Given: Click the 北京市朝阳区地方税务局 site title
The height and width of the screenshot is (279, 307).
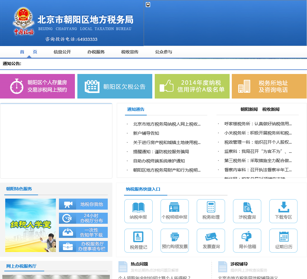Looking at the screenshot, I should coord(85,20).
